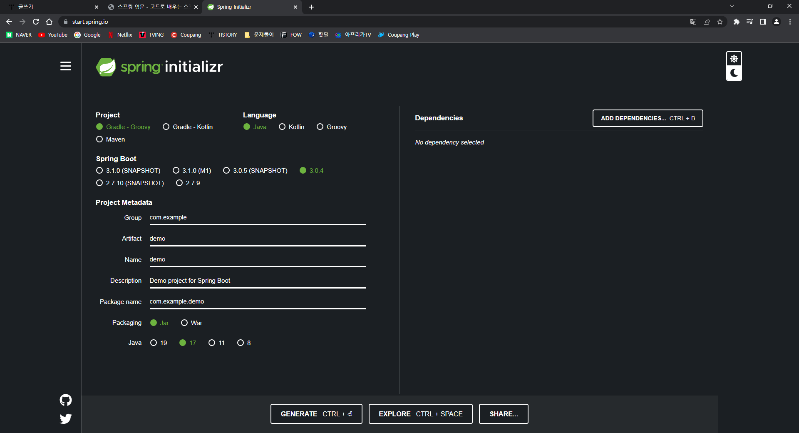799x433 pixels.
Task: Select Spring Boot 3.0.4
Action: coord(312,171)
